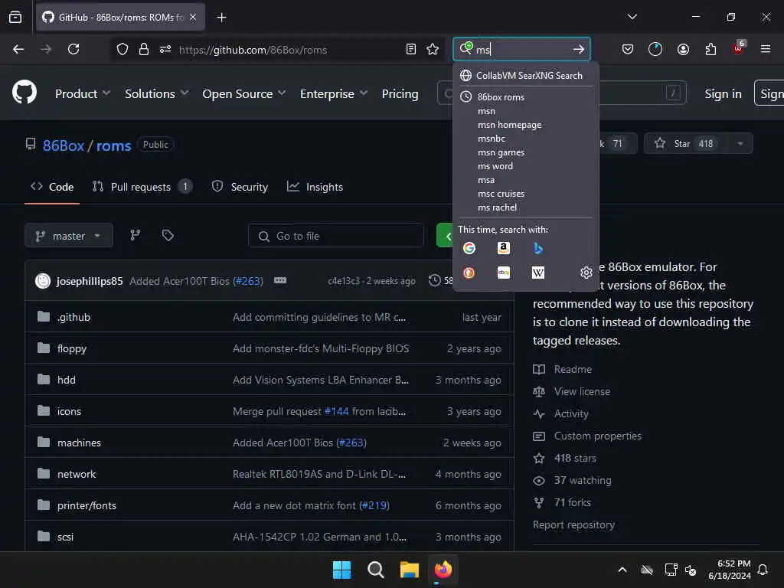Open the floppy folder
The width and height of the screenshot is (784, 588).
point(71,348)
